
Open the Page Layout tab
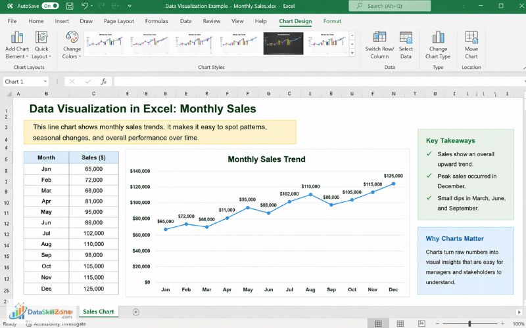tap(119, 21)
